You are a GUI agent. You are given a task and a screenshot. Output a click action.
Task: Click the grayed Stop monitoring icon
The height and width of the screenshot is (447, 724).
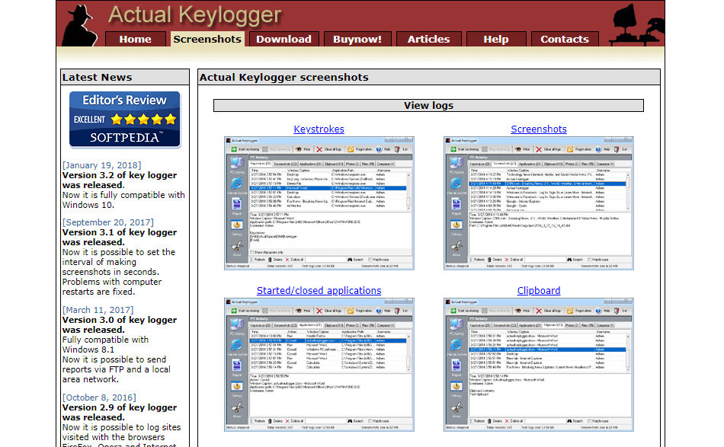point(264,148)
